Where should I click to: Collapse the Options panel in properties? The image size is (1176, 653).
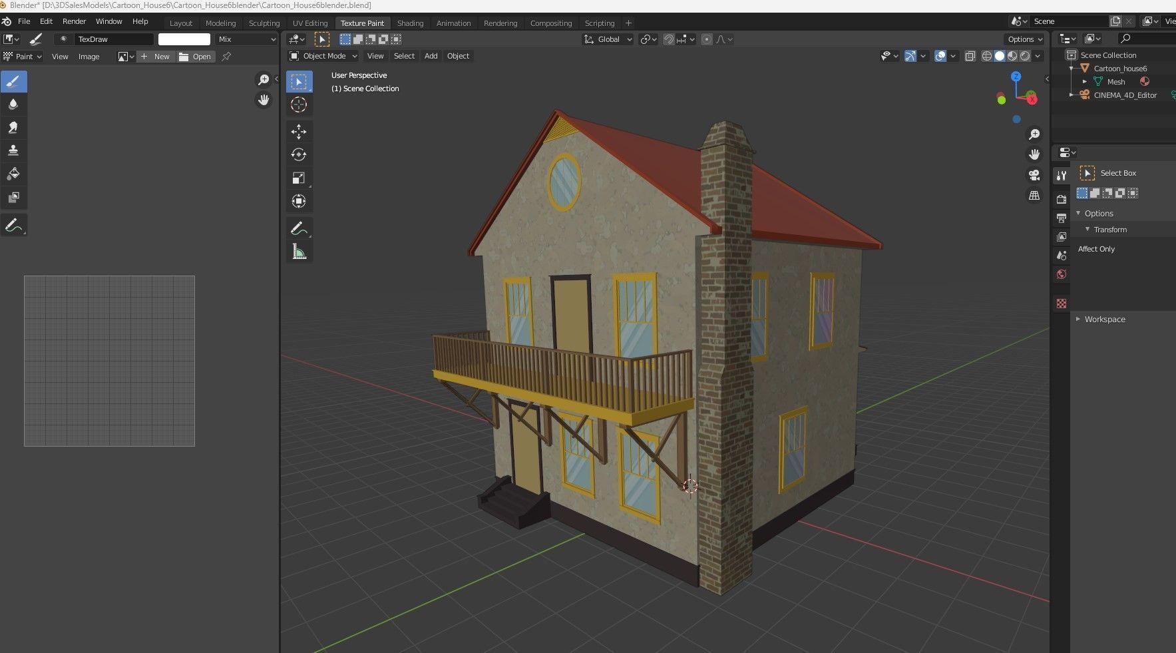pos(1078,214)
